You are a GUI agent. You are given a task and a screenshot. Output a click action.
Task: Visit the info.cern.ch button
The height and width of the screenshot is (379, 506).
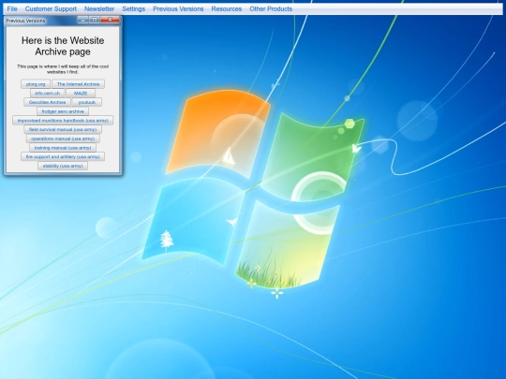click(x=48, y=94)
